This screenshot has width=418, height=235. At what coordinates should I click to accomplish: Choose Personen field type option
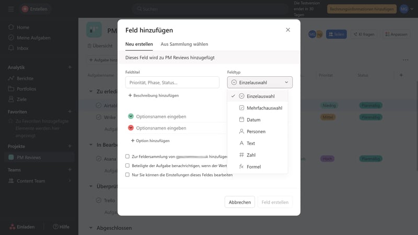click(x=256, y=132)
